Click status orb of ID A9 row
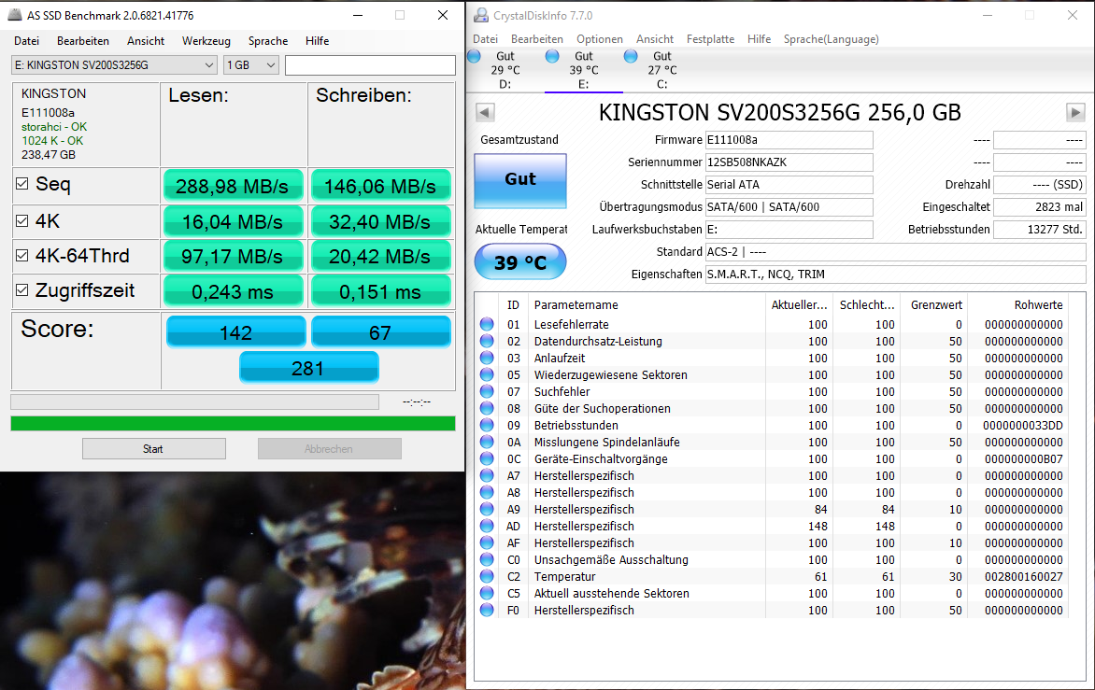 click(x=487, y=509)
